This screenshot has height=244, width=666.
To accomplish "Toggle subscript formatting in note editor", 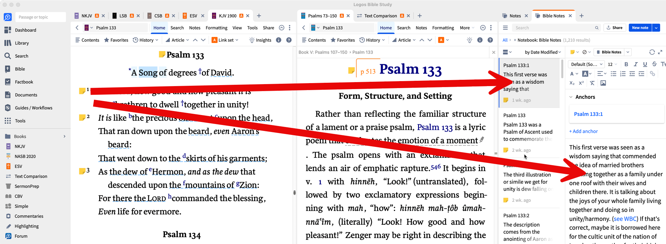I will tap(572, 83).
